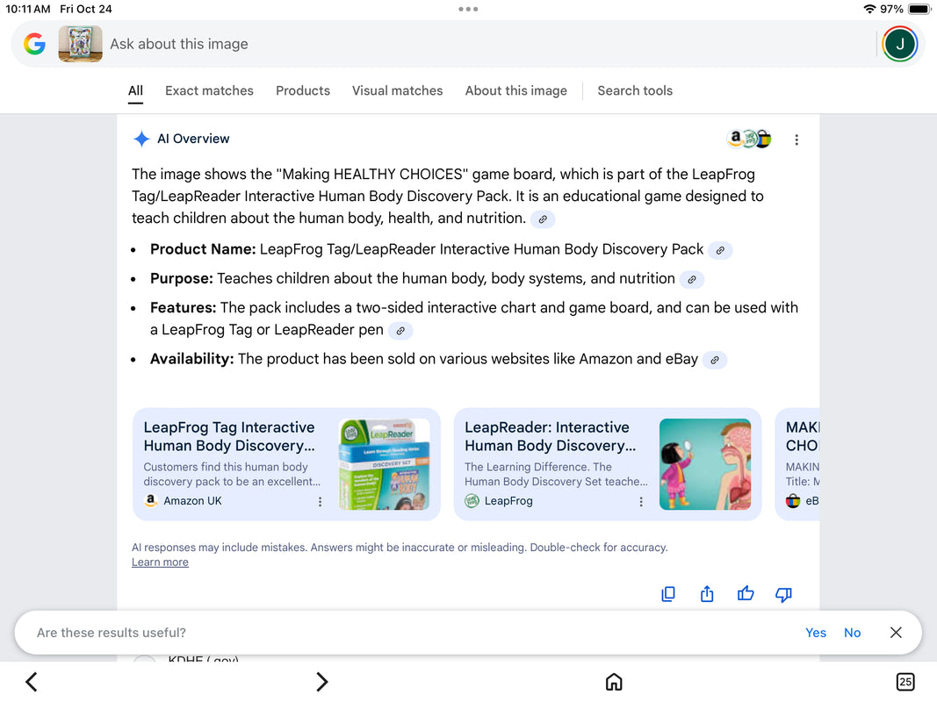The image size is (937, 702).
Task: Give thumbs down to AI Overview
Action: 783,594
